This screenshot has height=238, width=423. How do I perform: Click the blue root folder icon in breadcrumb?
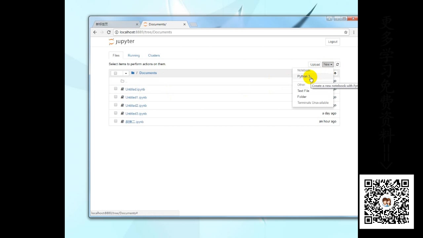[x=133, y=73]
